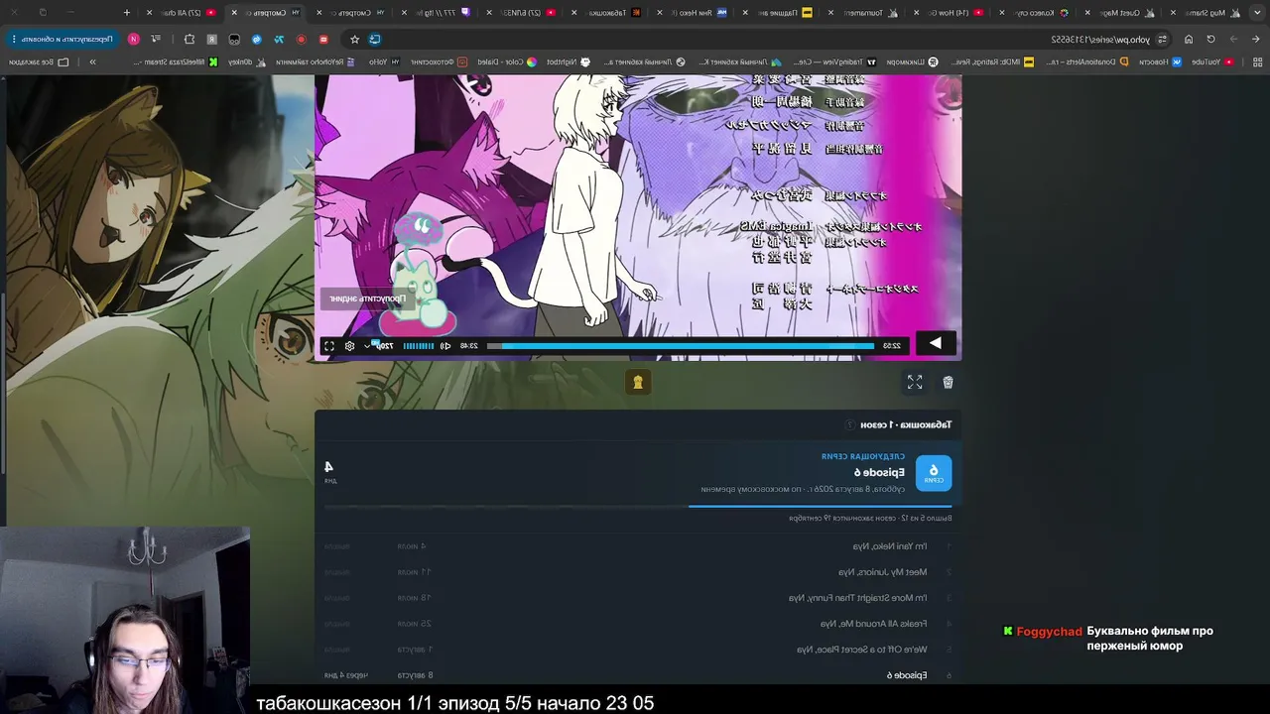This screenshot has height=714, width=1270.
Task: Go back with the browser back arrow
Action: [1256, 40]
